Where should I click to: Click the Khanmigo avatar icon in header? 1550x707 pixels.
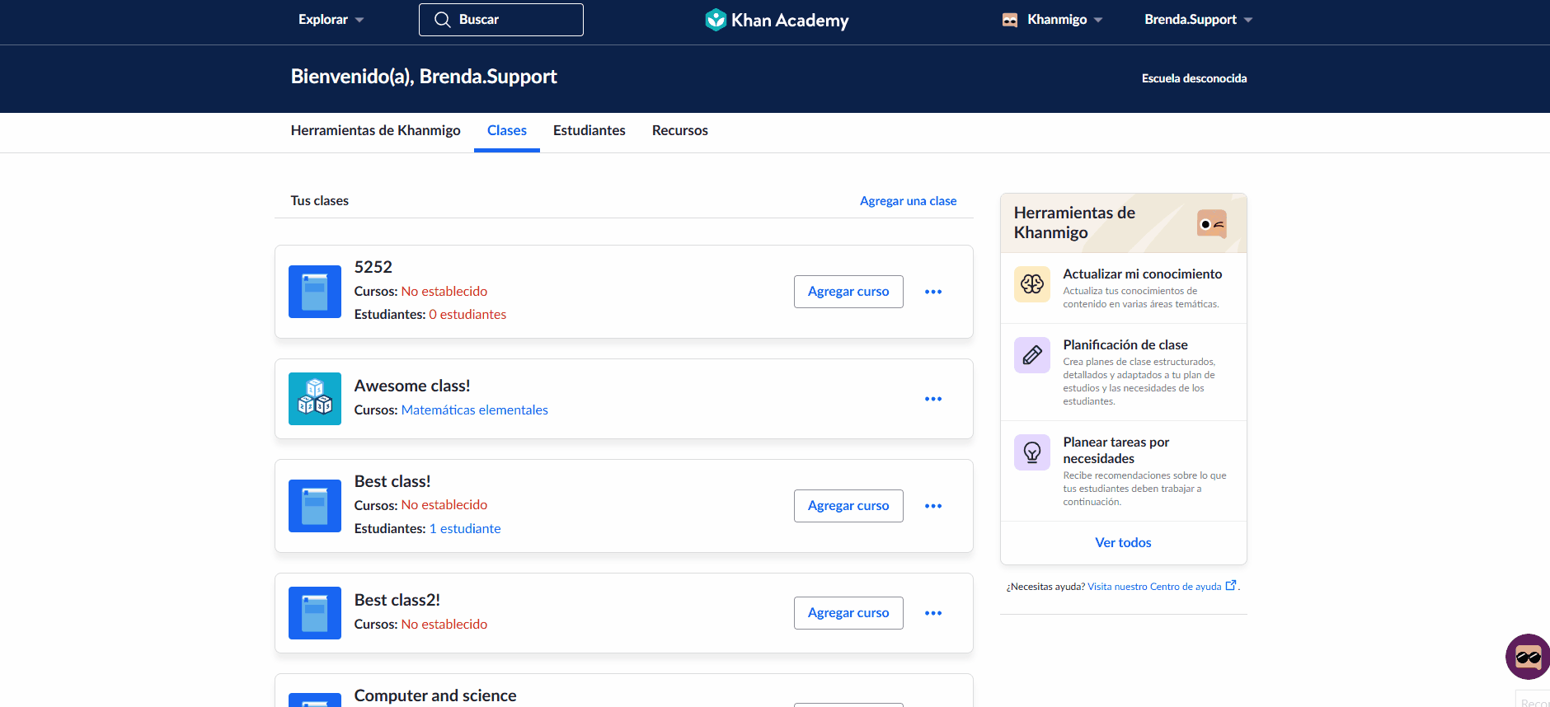coord(1010,20)
